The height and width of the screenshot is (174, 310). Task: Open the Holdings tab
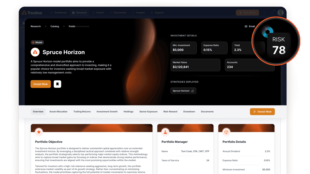[128, 112]
